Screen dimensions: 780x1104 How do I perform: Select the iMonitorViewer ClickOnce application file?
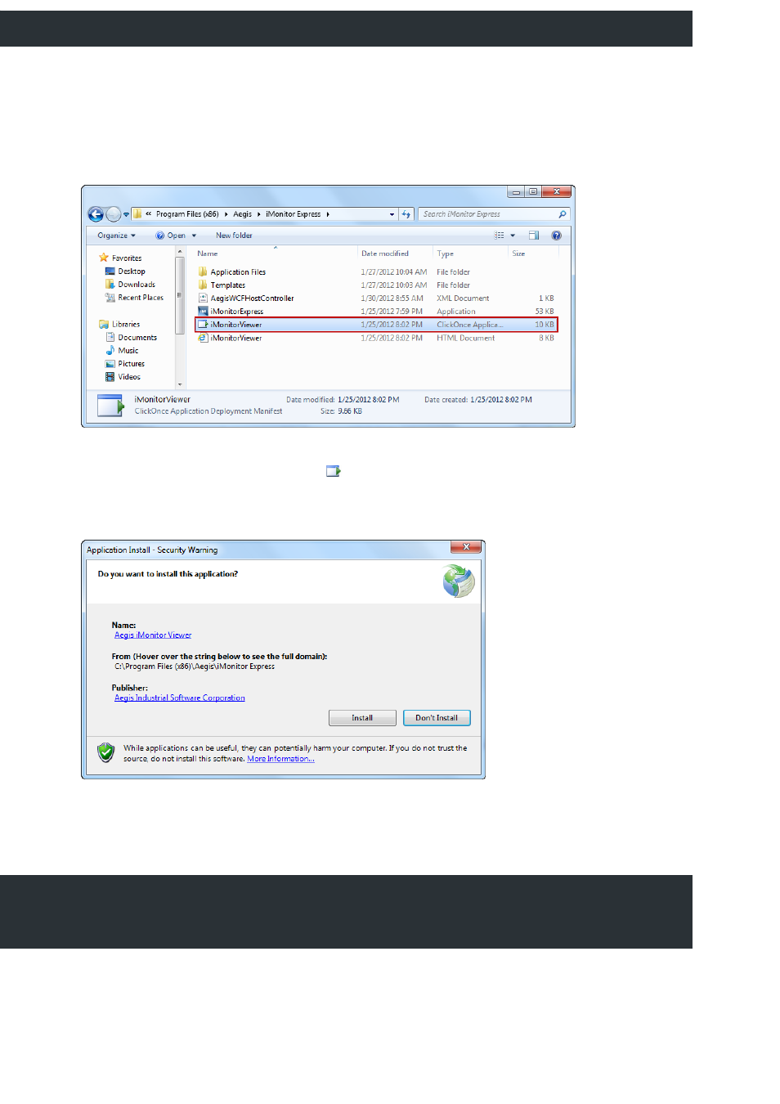click(x=376, y=325)
